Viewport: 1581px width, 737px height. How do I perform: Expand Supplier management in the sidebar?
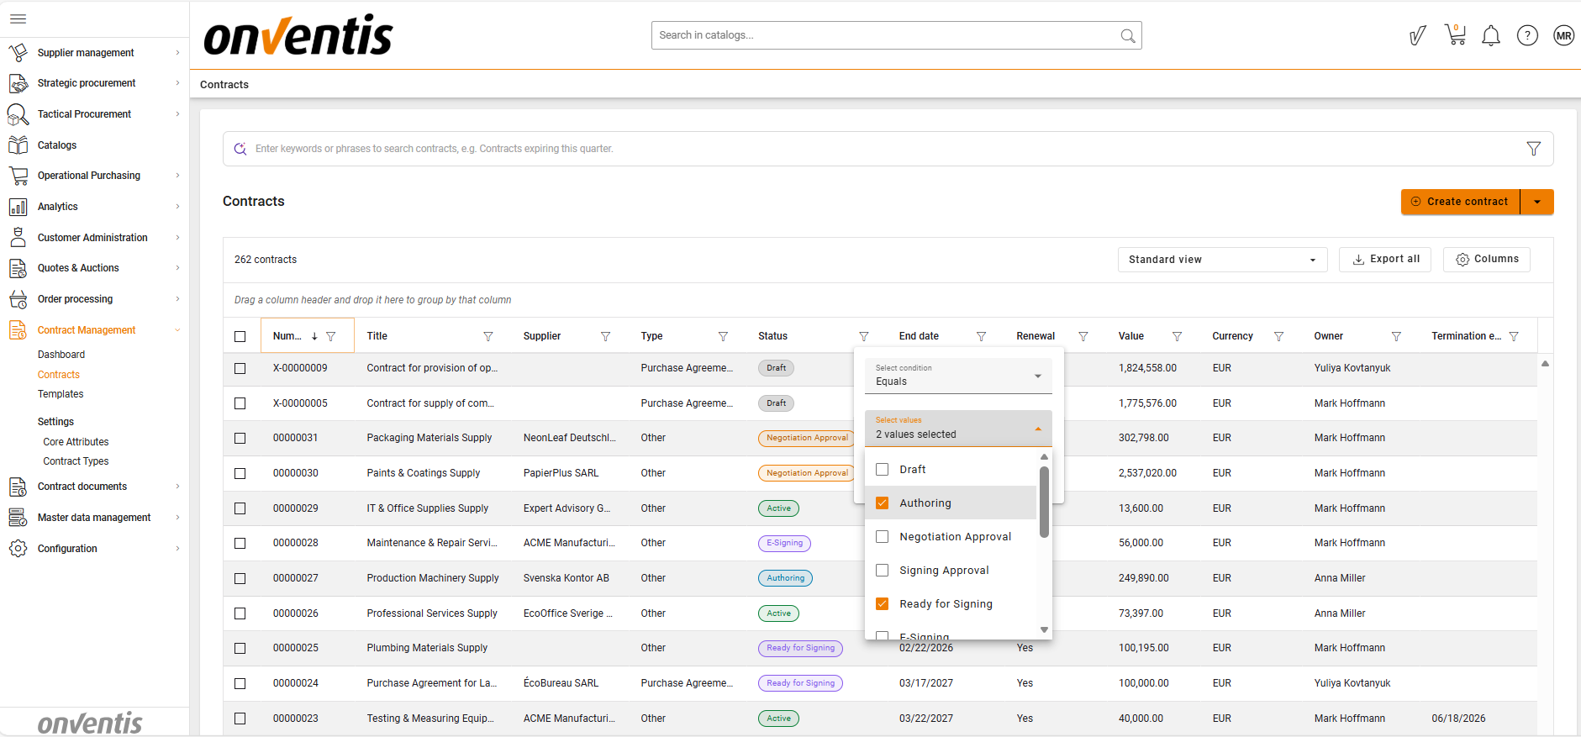pos(86,53)
